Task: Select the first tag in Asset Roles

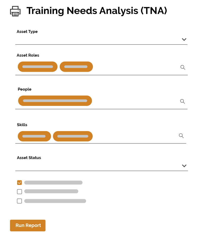Action: coord(37,67)
